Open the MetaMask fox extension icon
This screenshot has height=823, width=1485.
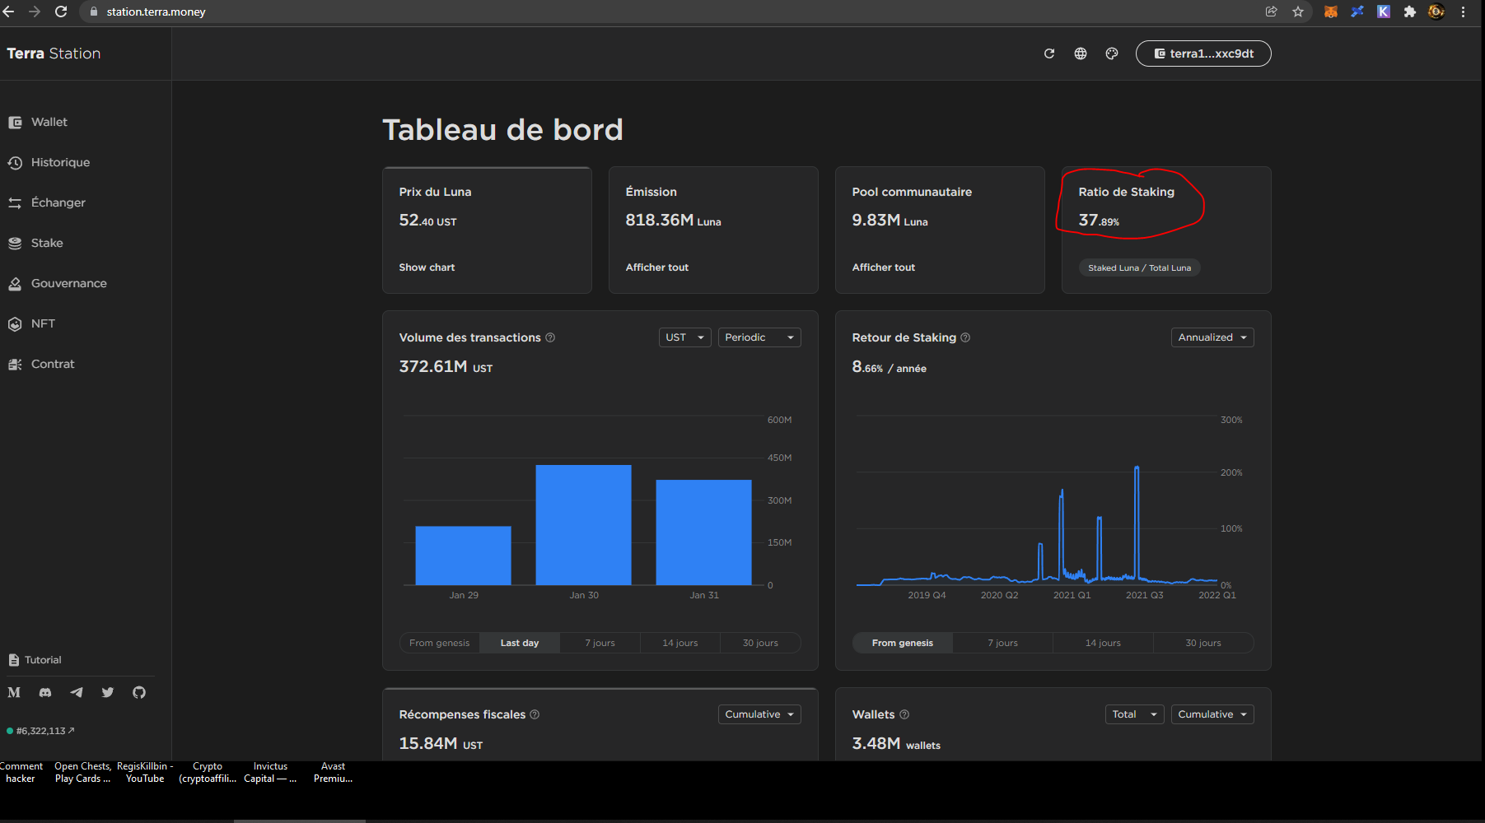click(x=1331, y=12)
